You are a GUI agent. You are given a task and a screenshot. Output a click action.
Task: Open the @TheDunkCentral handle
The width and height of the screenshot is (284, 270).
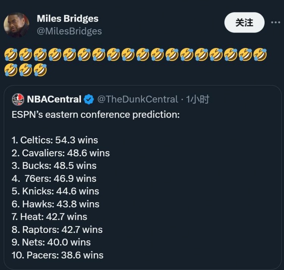pyautogui.click(x=137, y=100)
